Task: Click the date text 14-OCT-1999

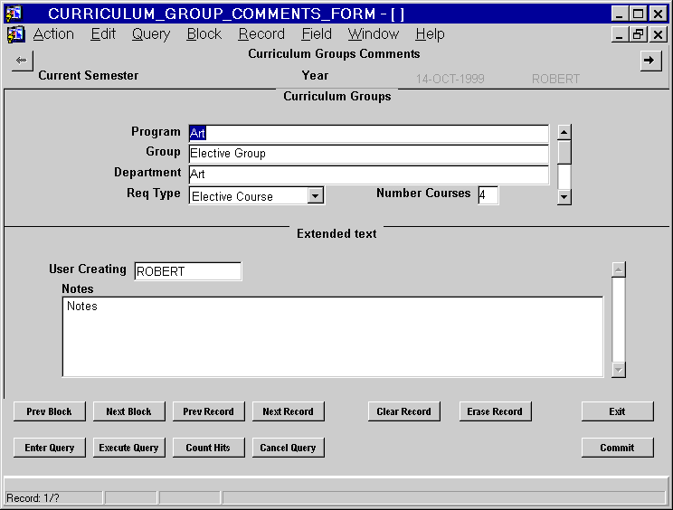Action: (450, 79)
